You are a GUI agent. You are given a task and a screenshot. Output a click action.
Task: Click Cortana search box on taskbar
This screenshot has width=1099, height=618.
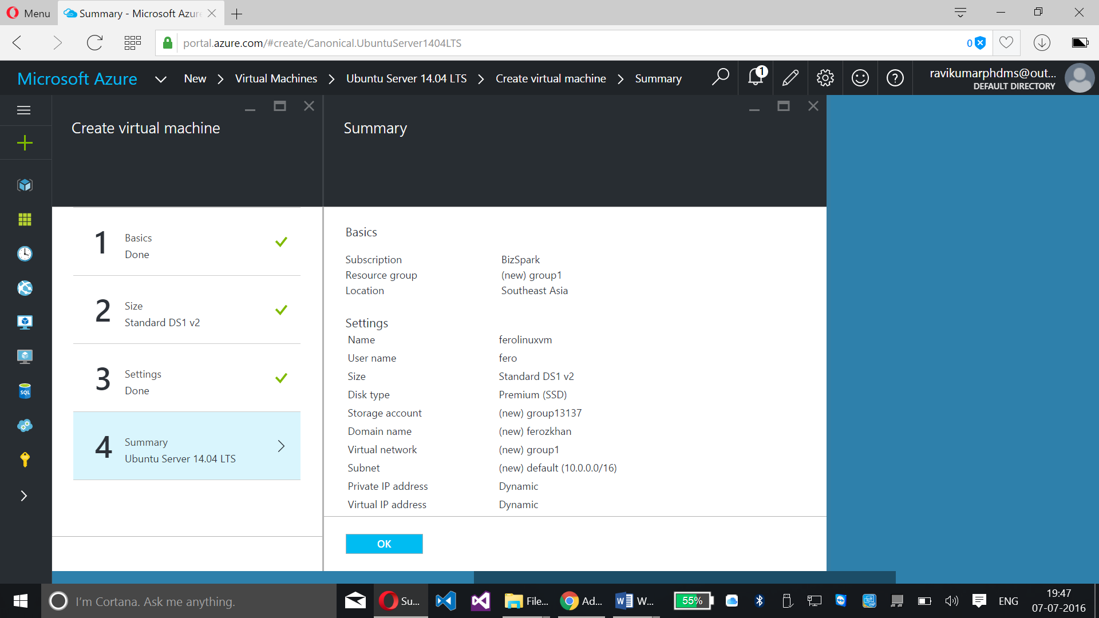(x=189, y=601)
